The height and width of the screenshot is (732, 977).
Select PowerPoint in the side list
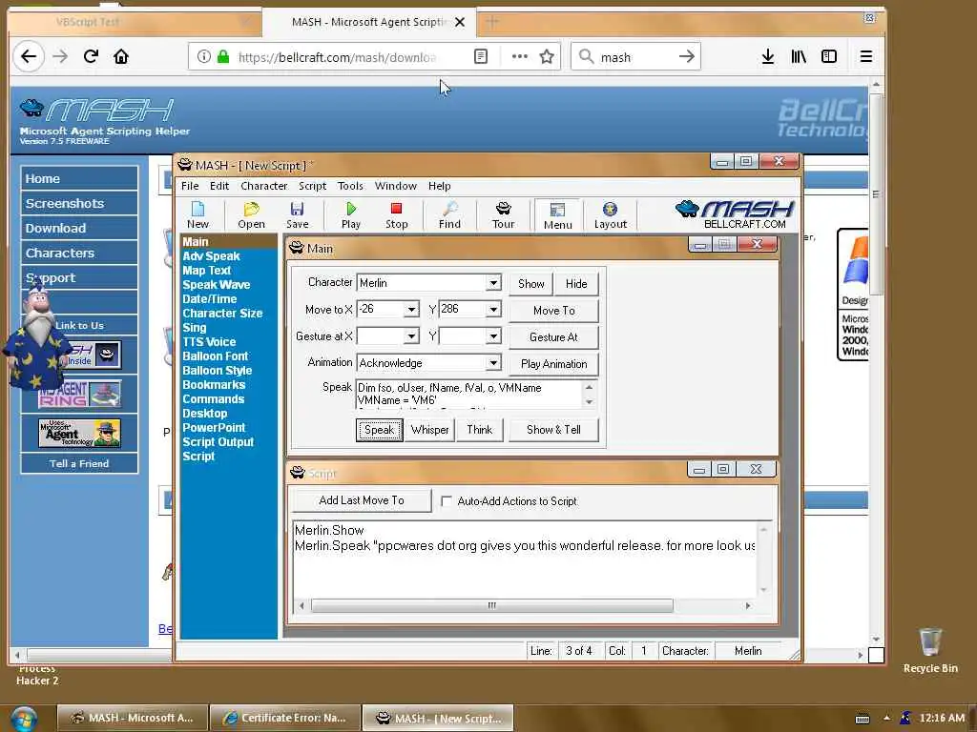[214, 428]
